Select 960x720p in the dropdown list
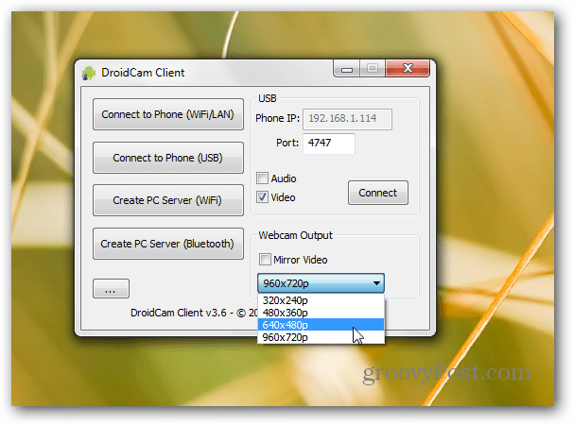Viewport: 573px width, 425px height. point(321,337)
